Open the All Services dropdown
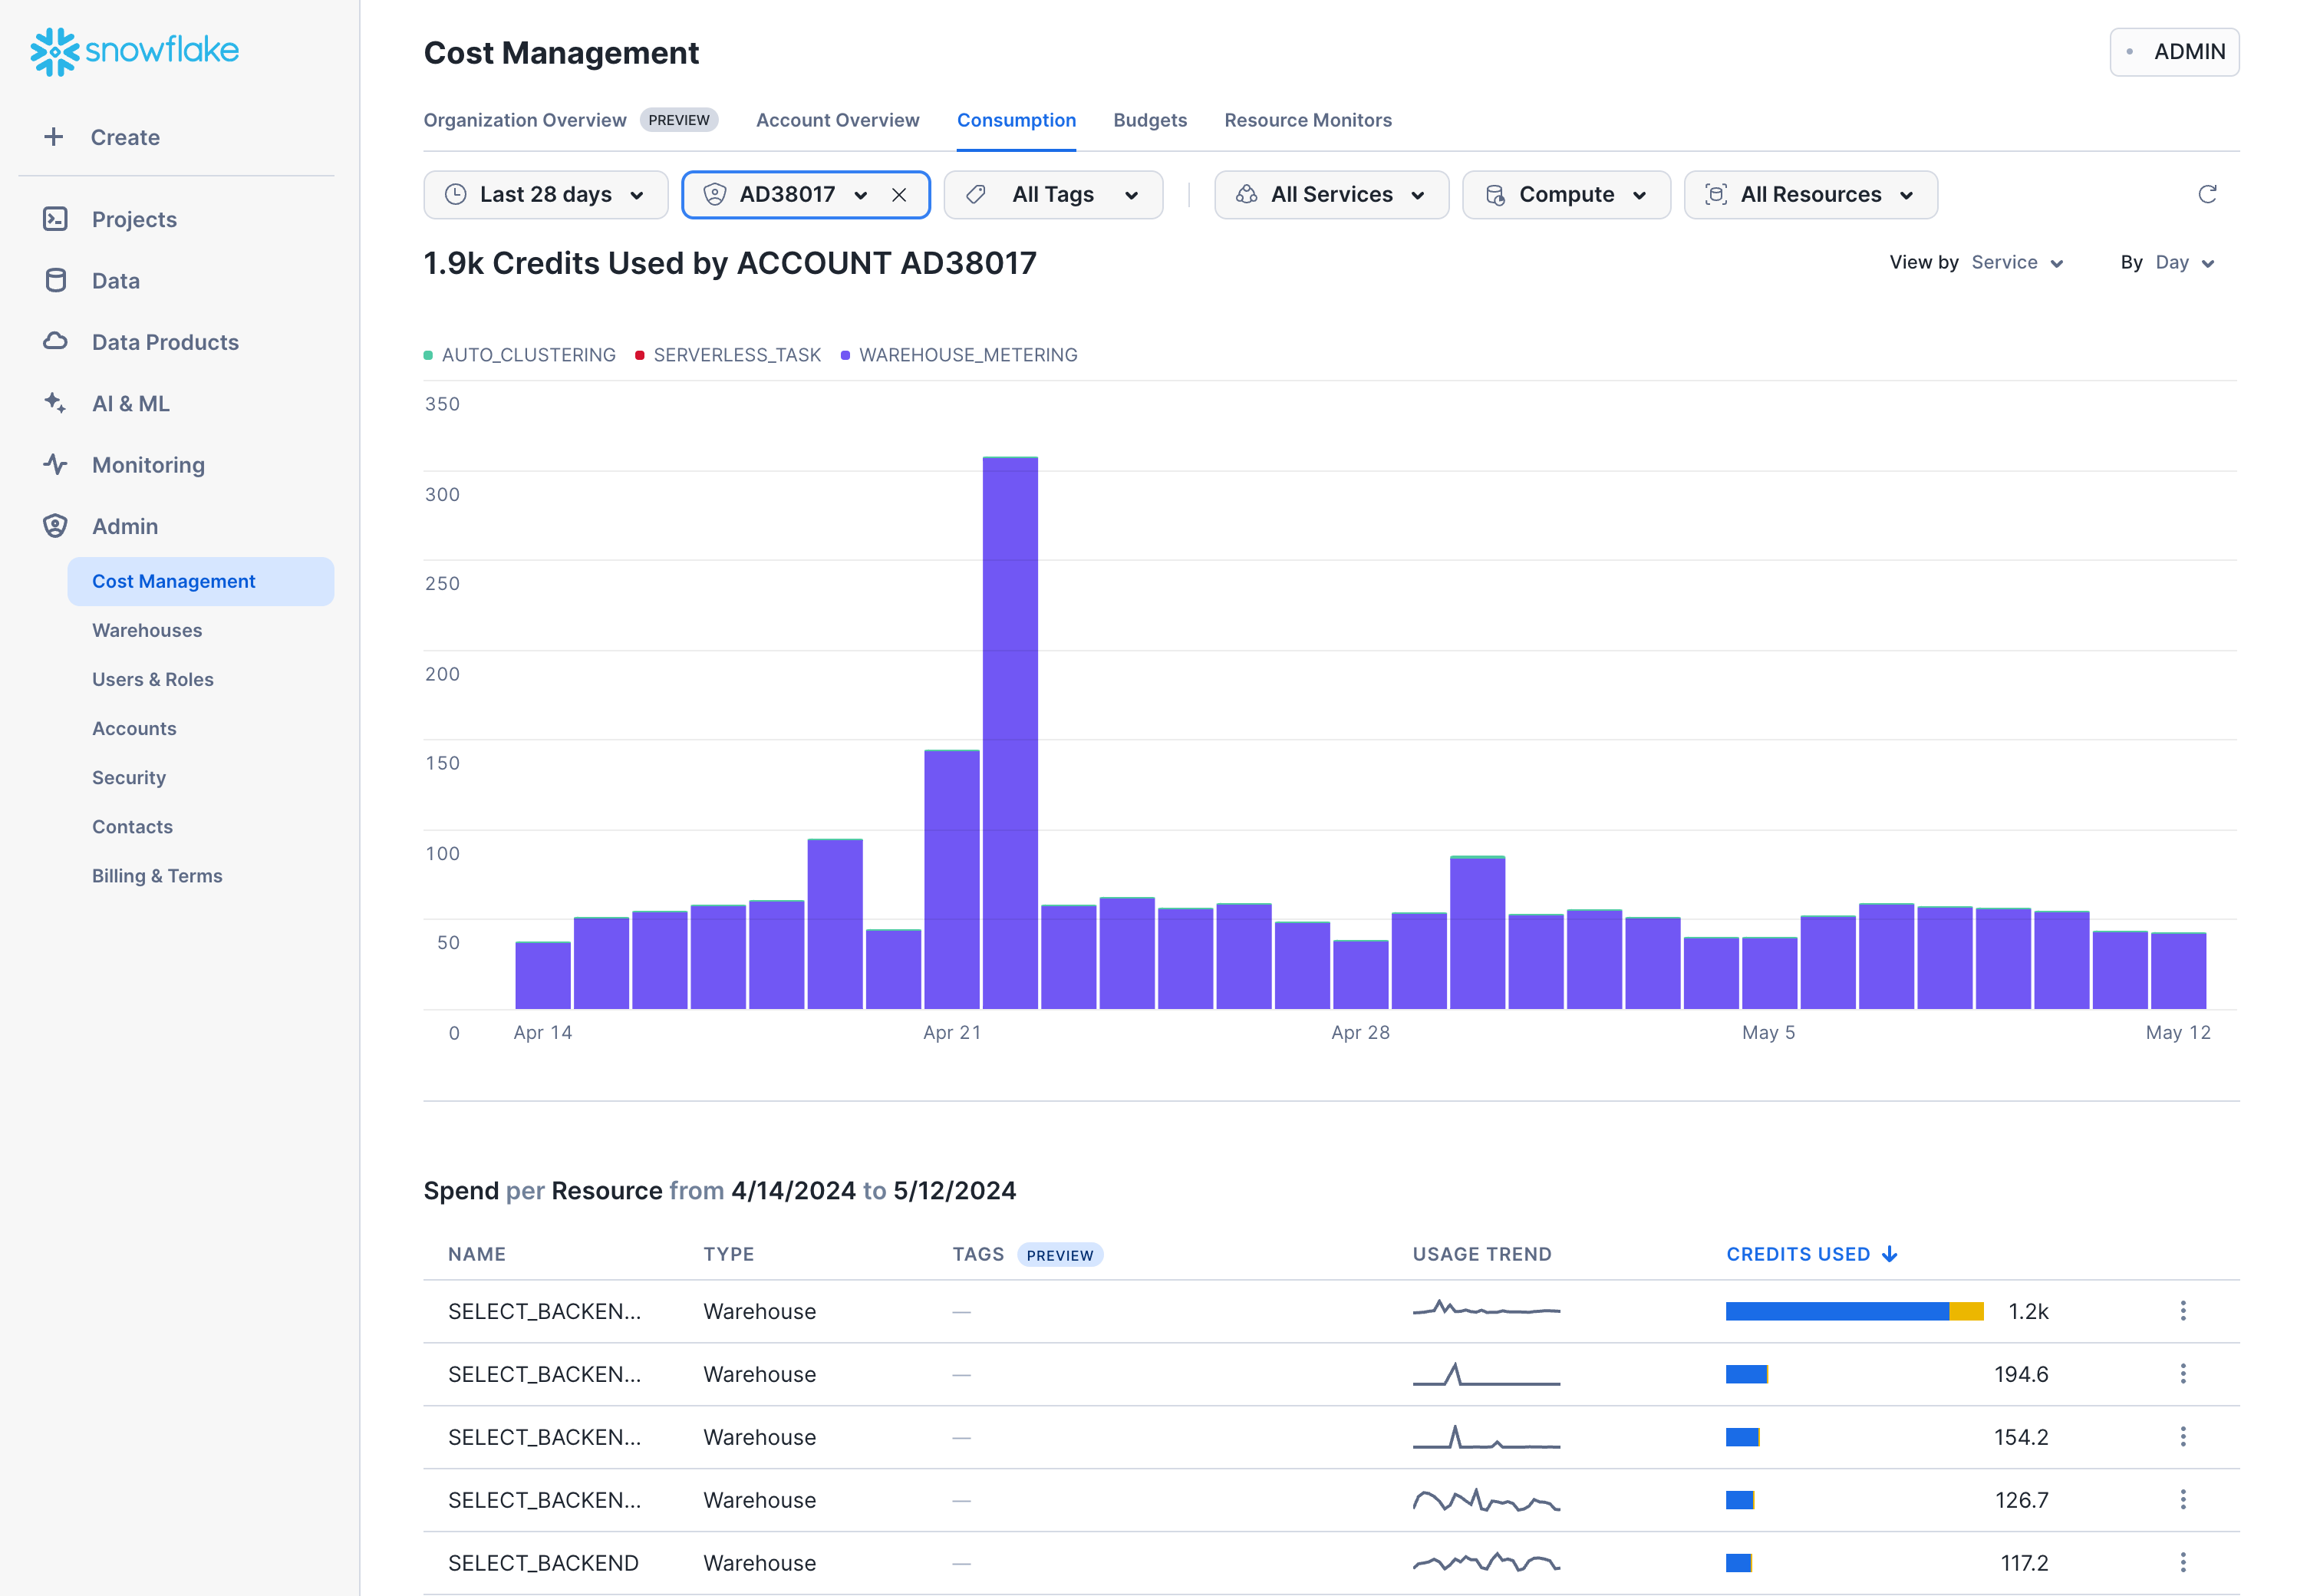 (1330, 194)
